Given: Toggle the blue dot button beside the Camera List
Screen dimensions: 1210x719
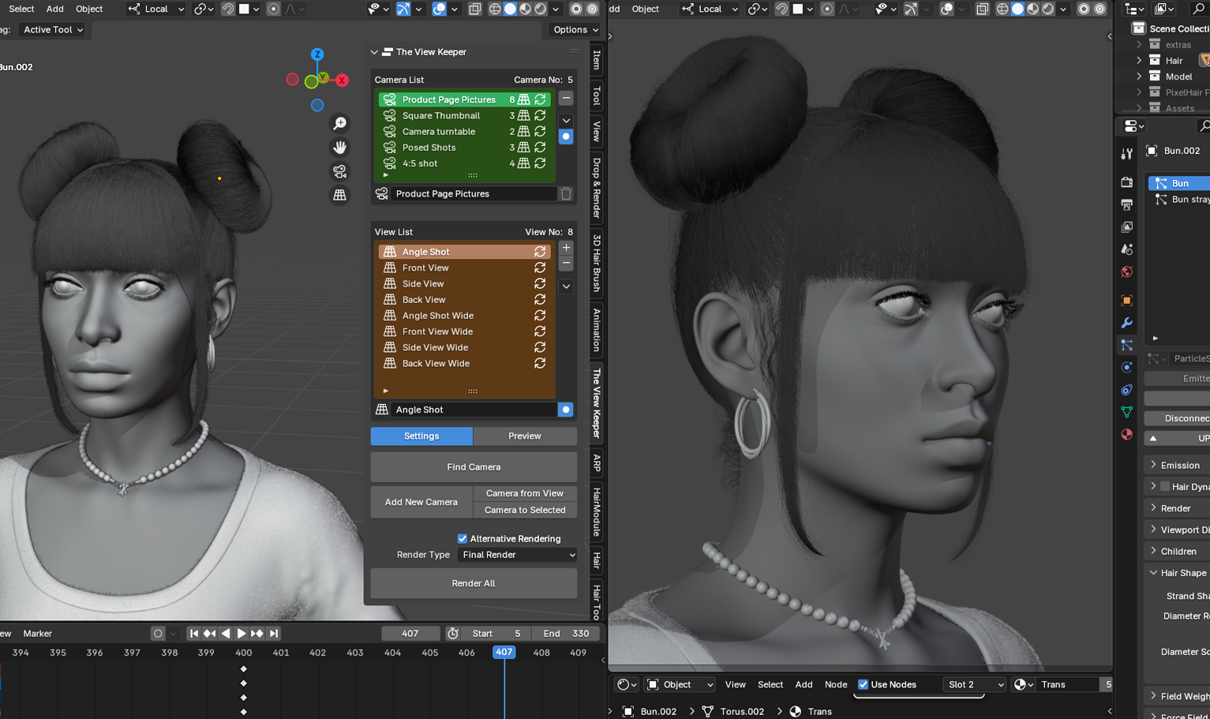Looking at the screenshot, I should click(566, 137).
